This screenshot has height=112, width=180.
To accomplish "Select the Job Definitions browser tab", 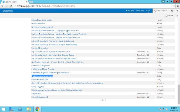I will click(14, 2).
